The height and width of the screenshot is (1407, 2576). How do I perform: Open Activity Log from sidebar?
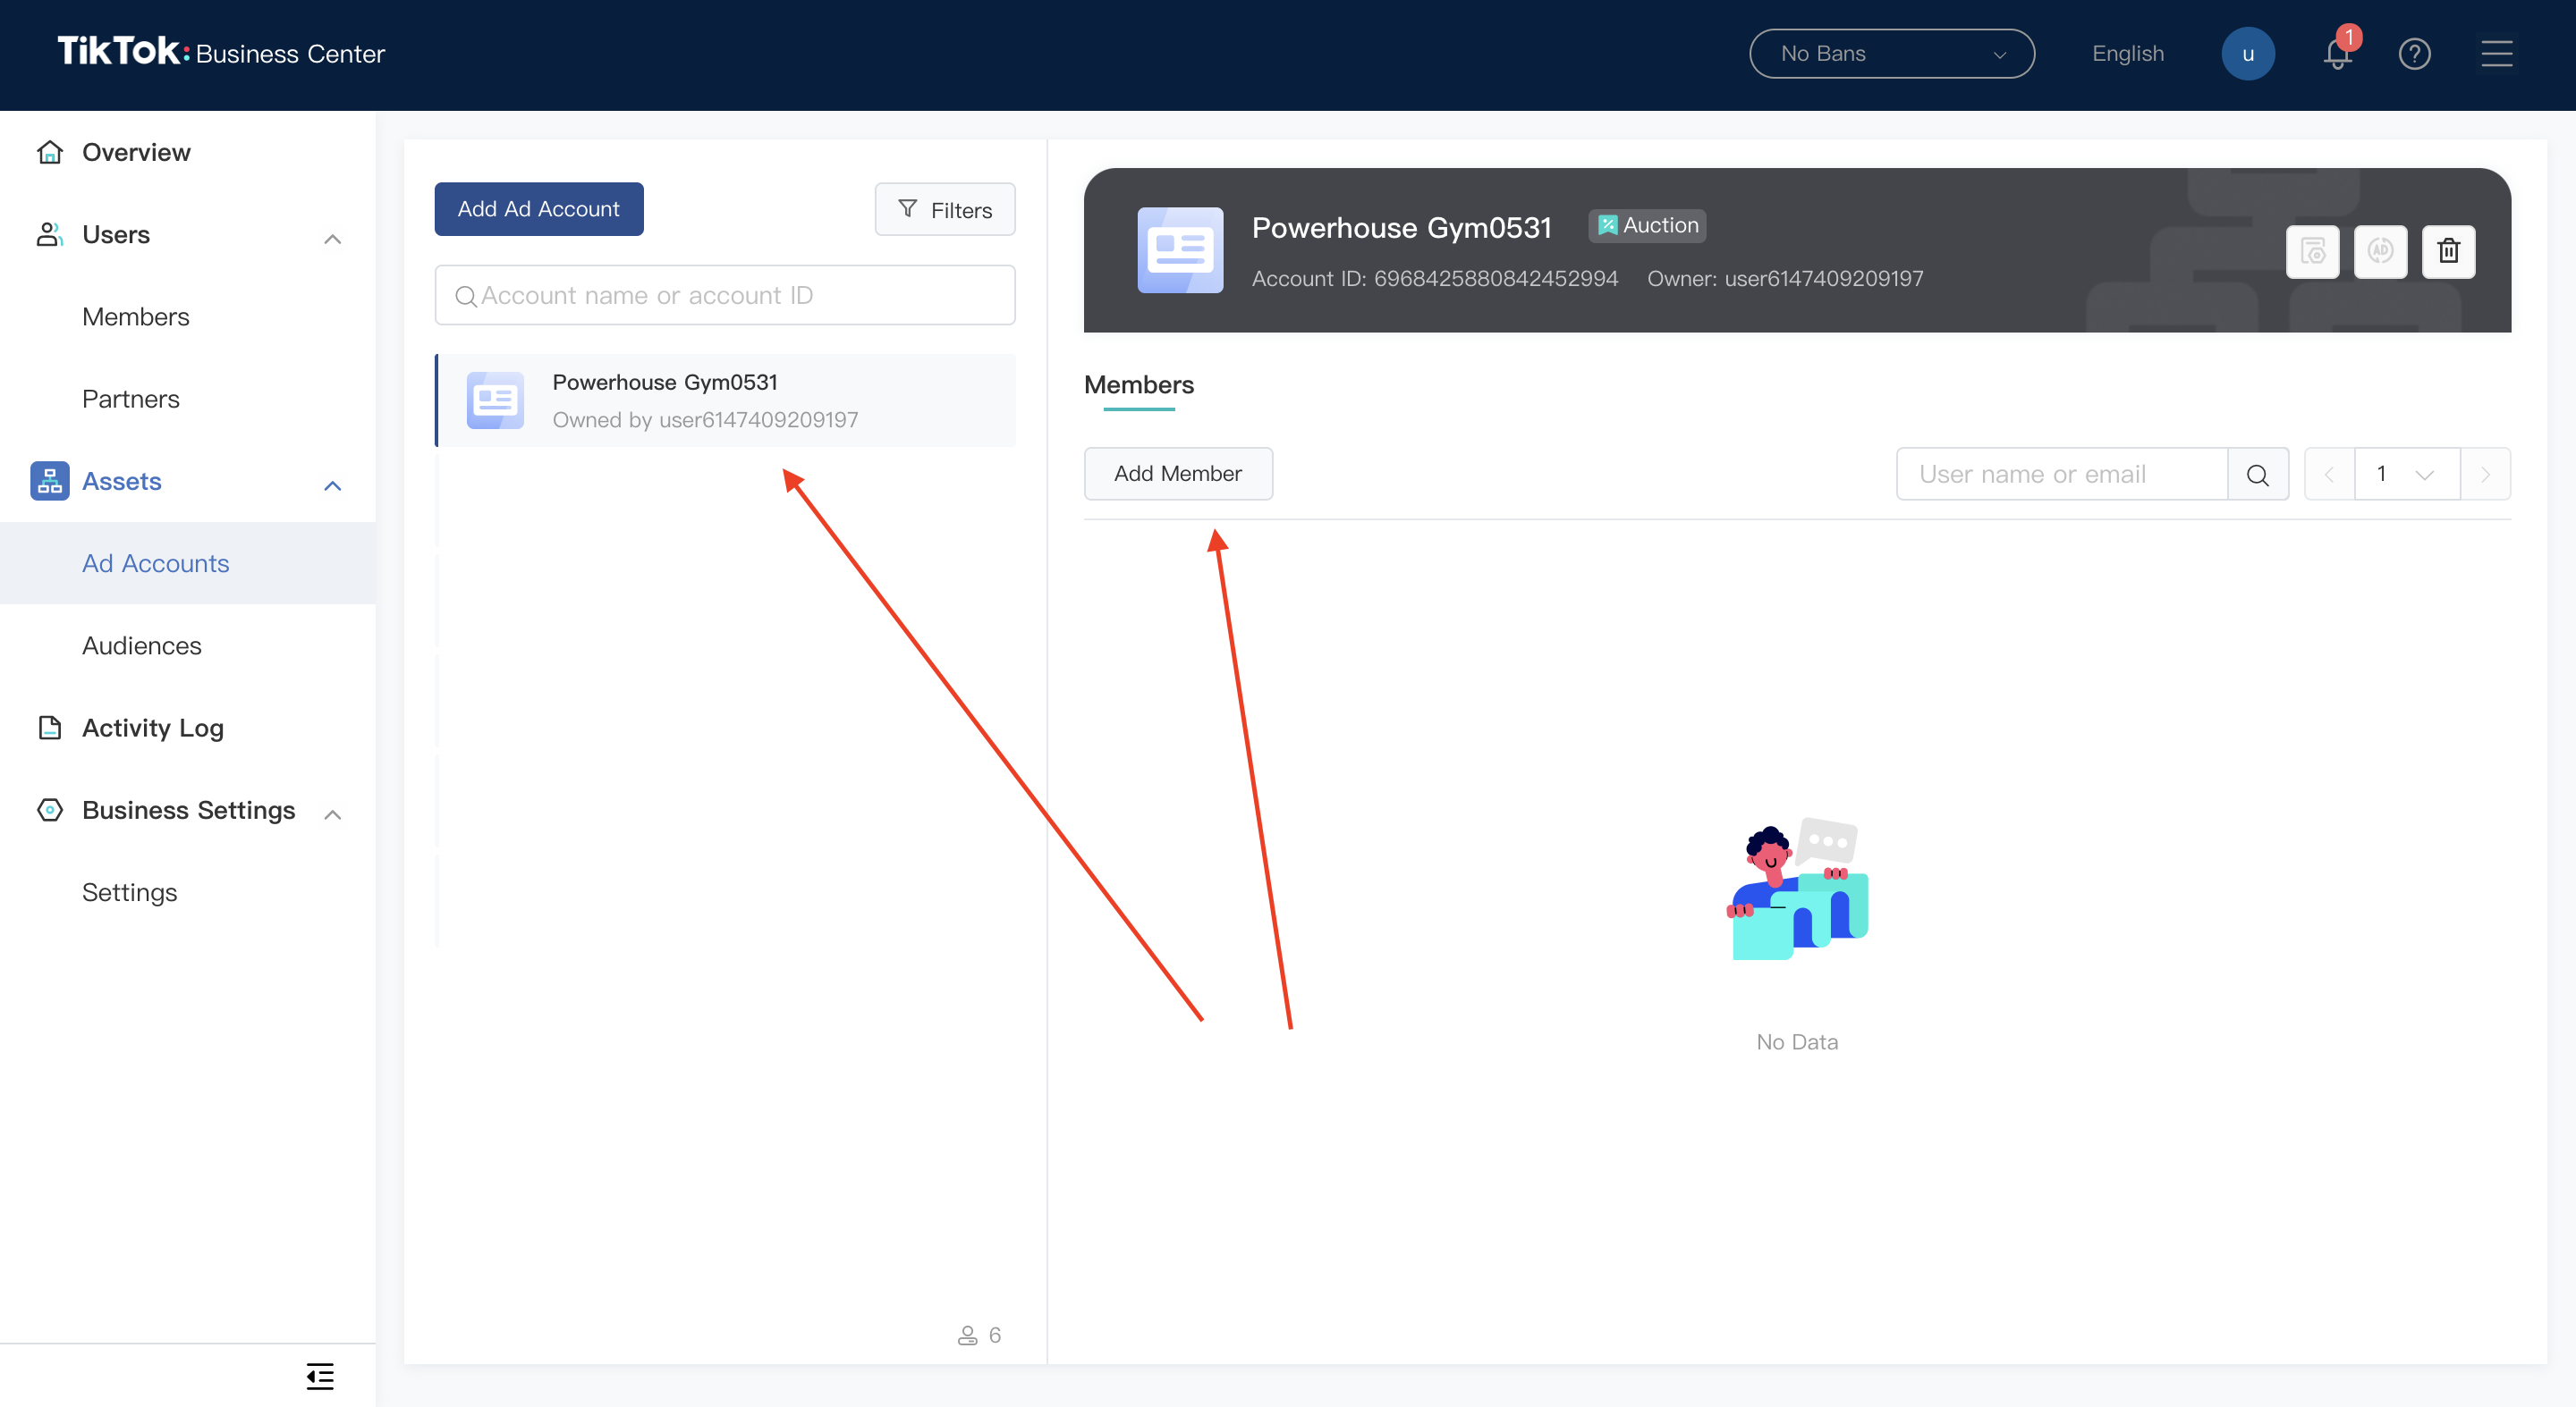153,728
